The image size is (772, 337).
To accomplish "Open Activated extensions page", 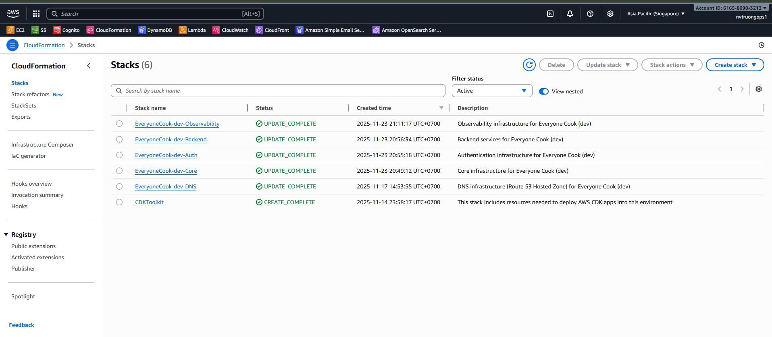I will pos(38,257).
